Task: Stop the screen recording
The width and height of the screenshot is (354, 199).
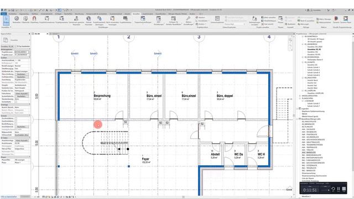Action: [x=344, y=189]
